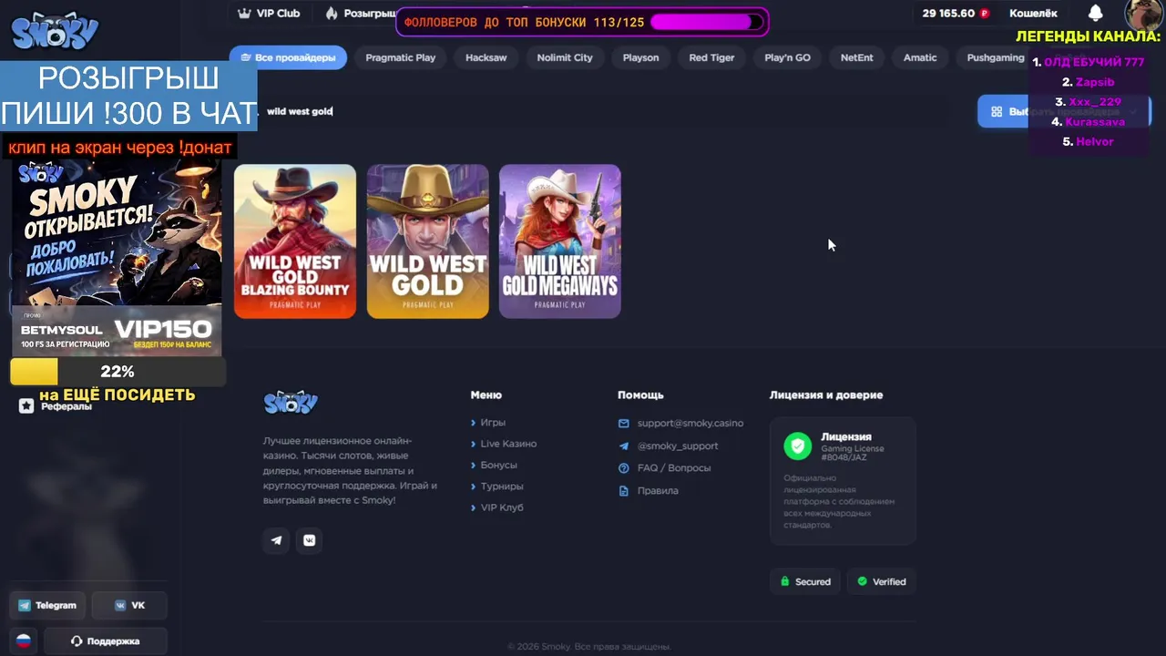
Task: Go to Live Казино footer link
Action: pos(508,444)
